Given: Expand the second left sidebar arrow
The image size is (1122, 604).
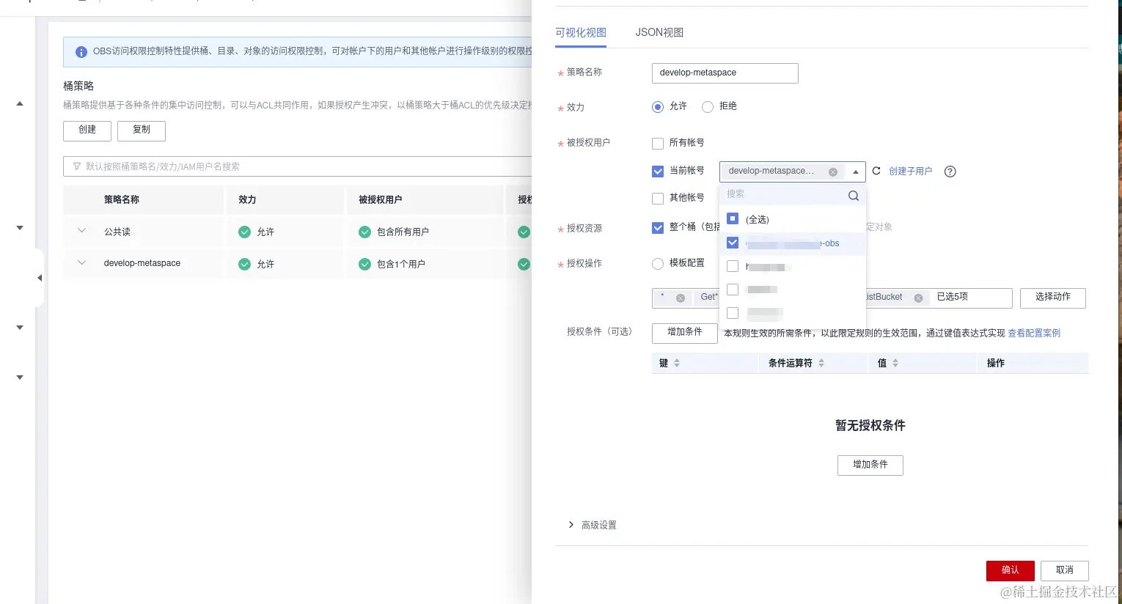Looking at the screenshot, I should pyautogui.click(x=20, y=228).
